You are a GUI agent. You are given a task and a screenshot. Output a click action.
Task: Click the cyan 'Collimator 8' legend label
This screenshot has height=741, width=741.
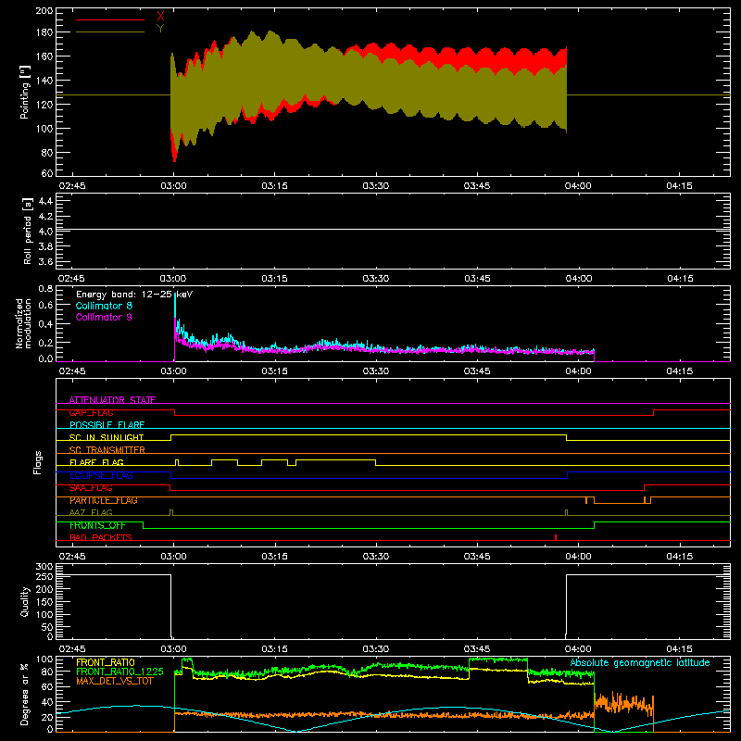104,306
